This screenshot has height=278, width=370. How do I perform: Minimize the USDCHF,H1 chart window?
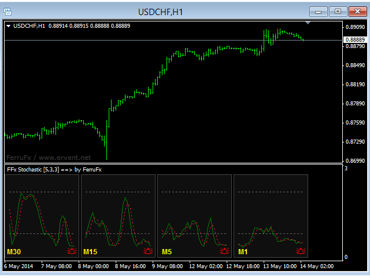319,12
